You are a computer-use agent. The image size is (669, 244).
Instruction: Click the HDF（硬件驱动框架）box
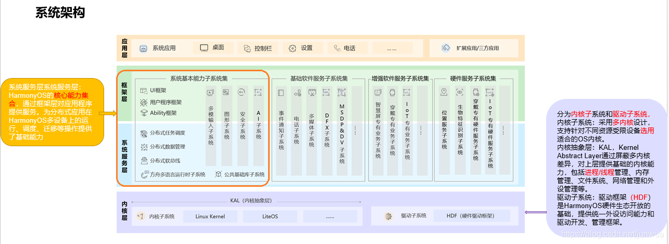pyautogui.click(x=471, y=216)
